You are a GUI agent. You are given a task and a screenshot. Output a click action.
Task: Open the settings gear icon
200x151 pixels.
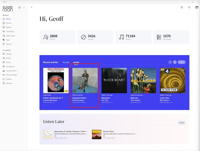19,8
